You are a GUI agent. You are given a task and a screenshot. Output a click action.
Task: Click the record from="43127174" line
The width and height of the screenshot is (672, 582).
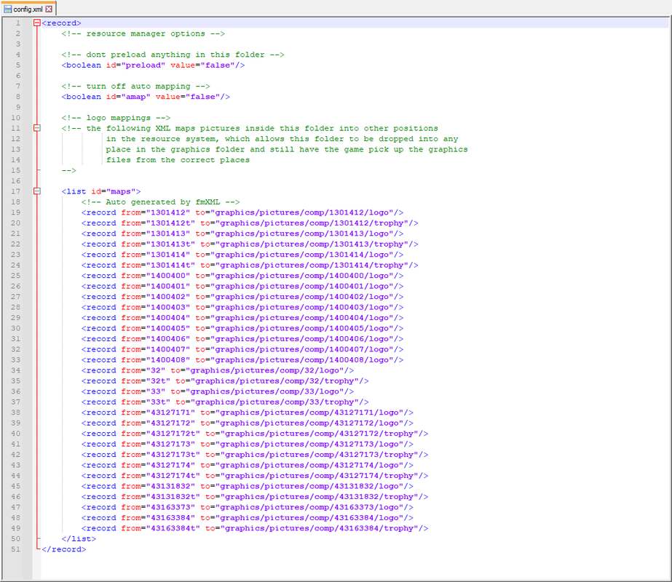click(x=248, y=465)
